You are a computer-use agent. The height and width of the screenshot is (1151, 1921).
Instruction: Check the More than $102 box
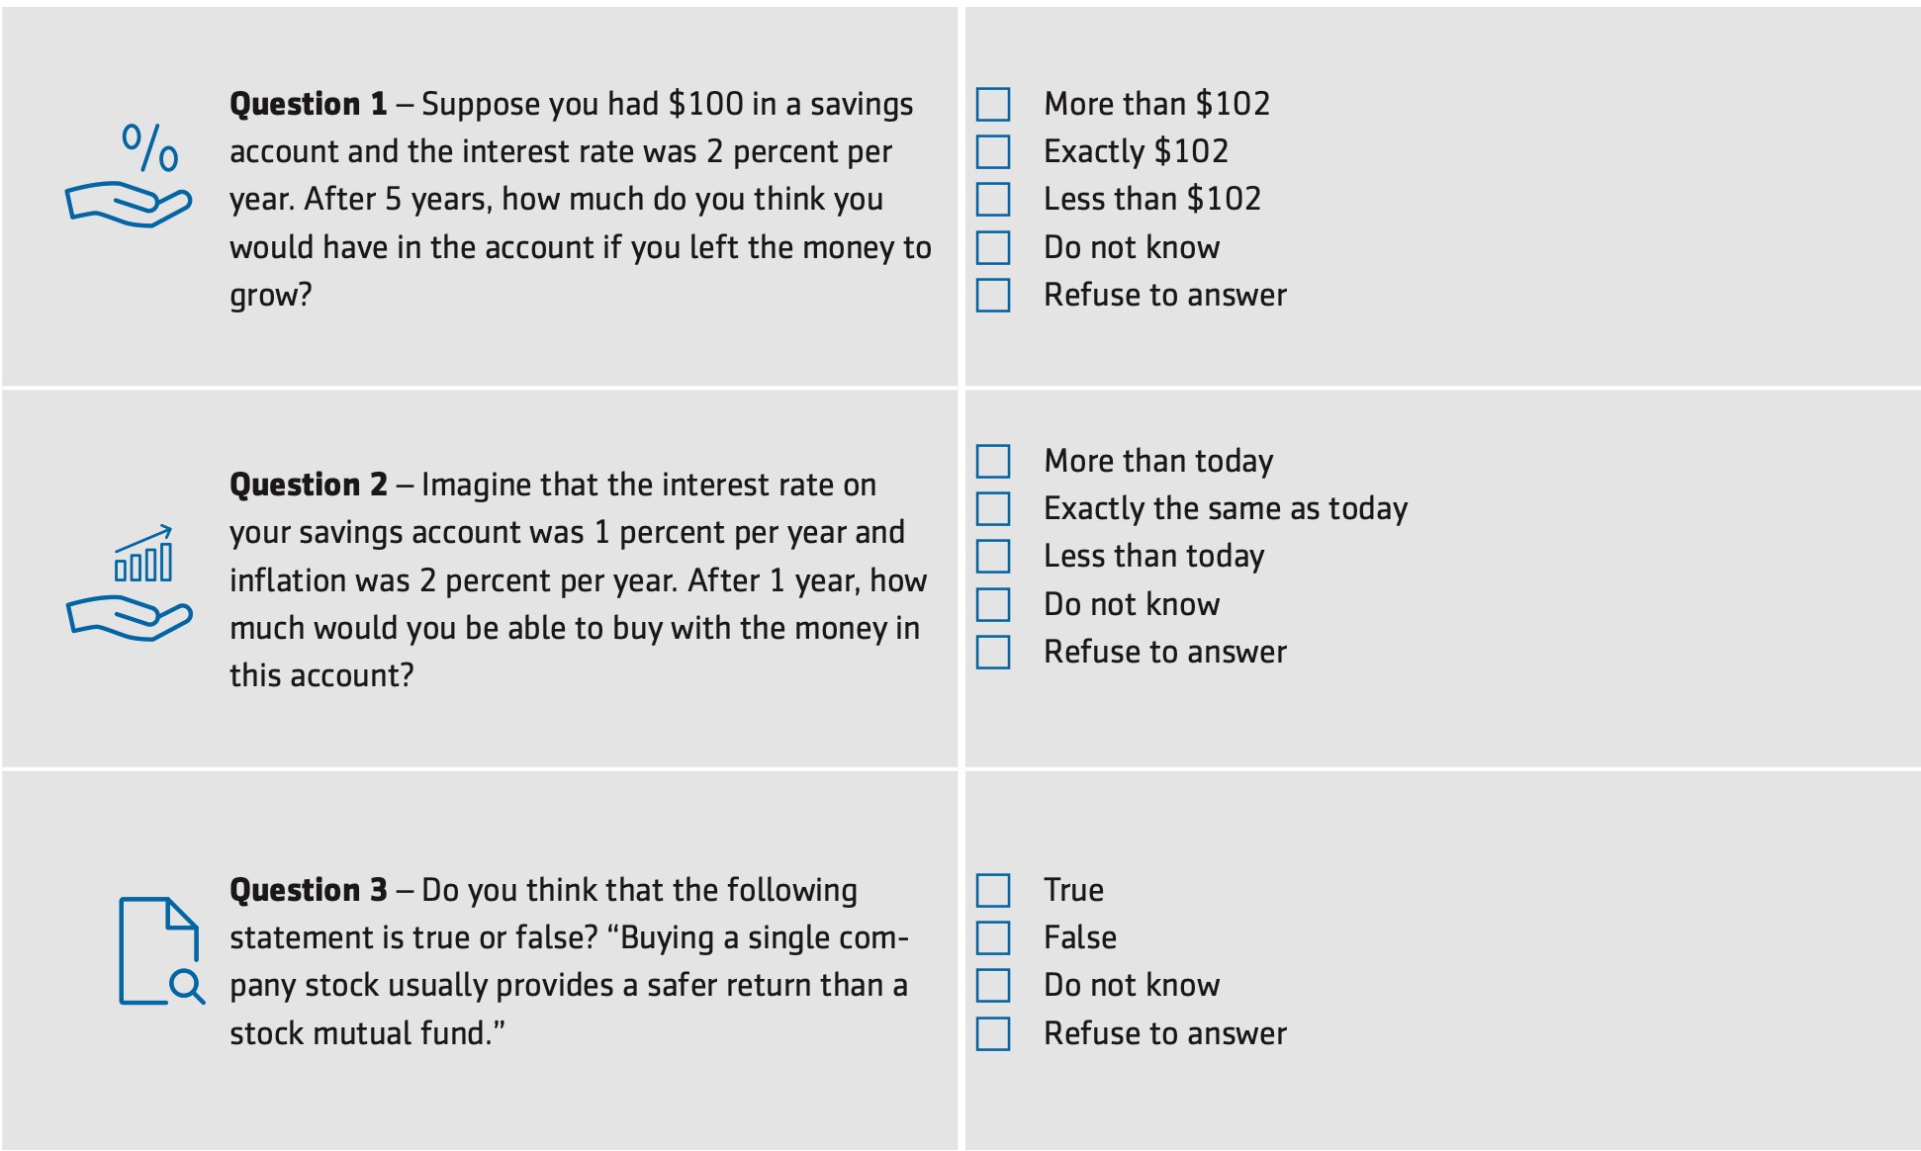click(x=993, y=104)
